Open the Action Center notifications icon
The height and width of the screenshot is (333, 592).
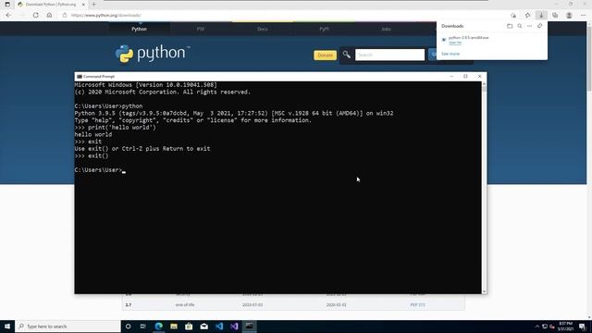click(x=583, y=327)
